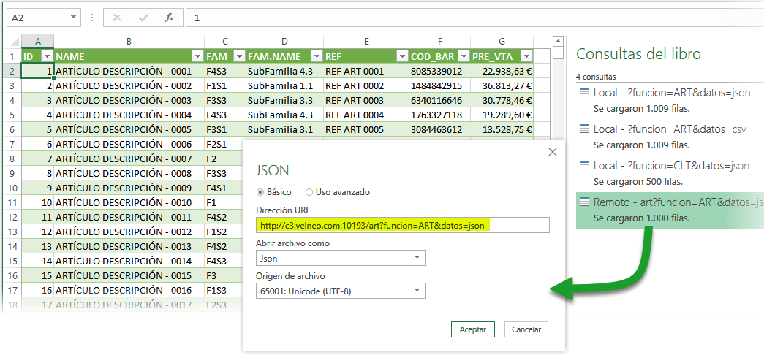Viewport: 764px width, 355px height.
Task: Open the insert function fx icon
Action: 170,18
